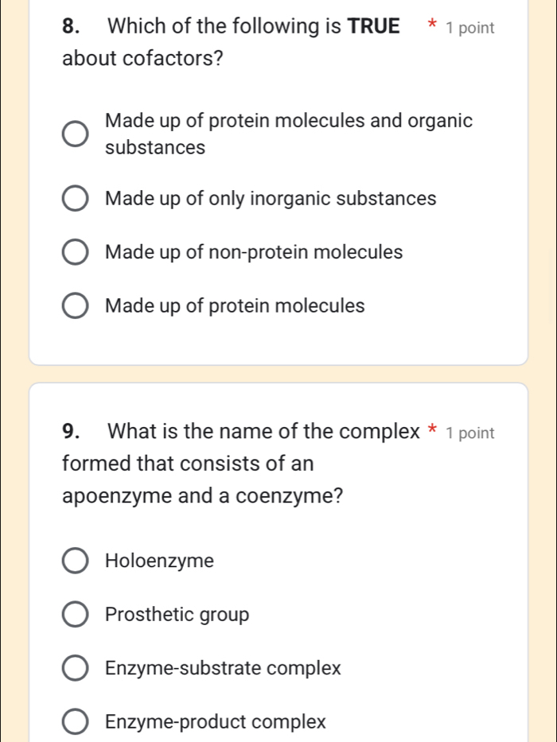Click inside the question 9 card area

point(278,525)
